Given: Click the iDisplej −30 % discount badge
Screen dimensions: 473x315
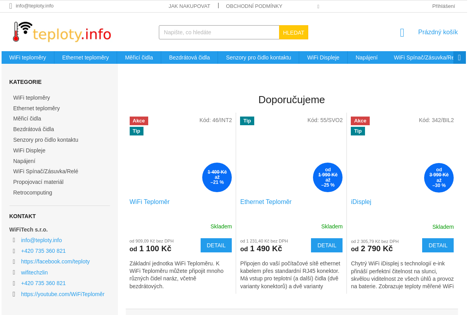Looking at the screenshot, I should click(x=439, y=178).
